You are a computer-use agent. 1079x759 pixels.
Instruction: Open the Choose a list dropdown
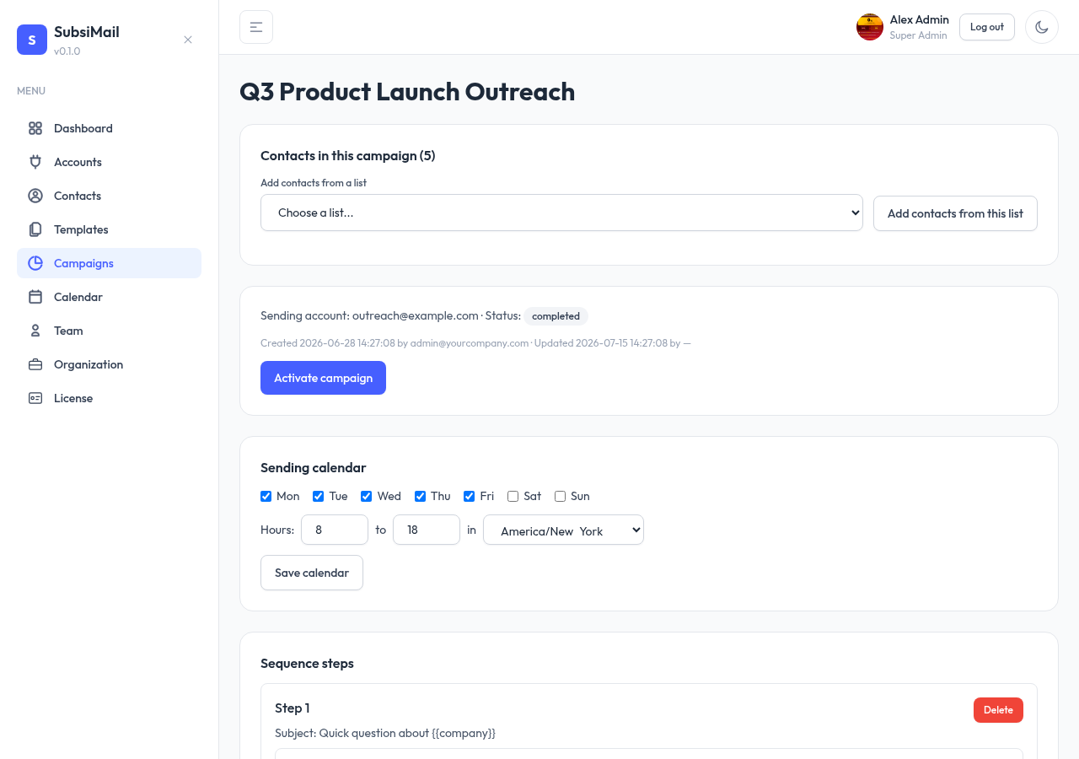pyautogui.click(x=561, y=213)
